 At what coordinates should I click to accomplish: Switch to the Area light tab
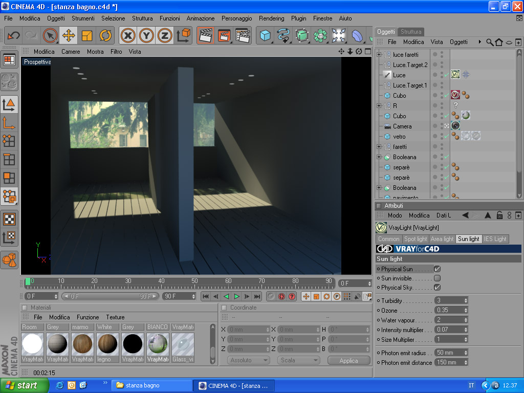tap(442, 239)
